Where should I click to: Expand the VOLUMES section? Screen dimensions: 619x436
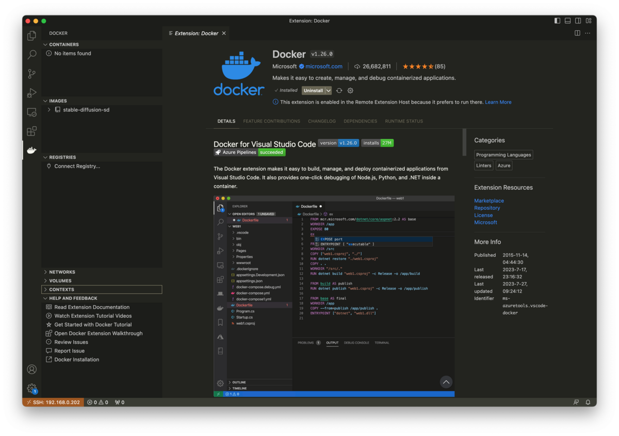point(102,281)
